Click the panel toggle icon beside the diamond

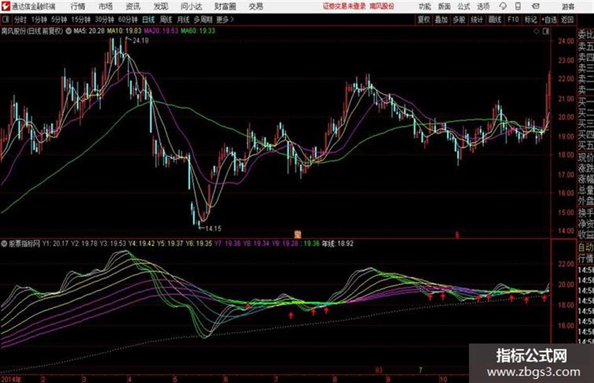tap(546, 31)
